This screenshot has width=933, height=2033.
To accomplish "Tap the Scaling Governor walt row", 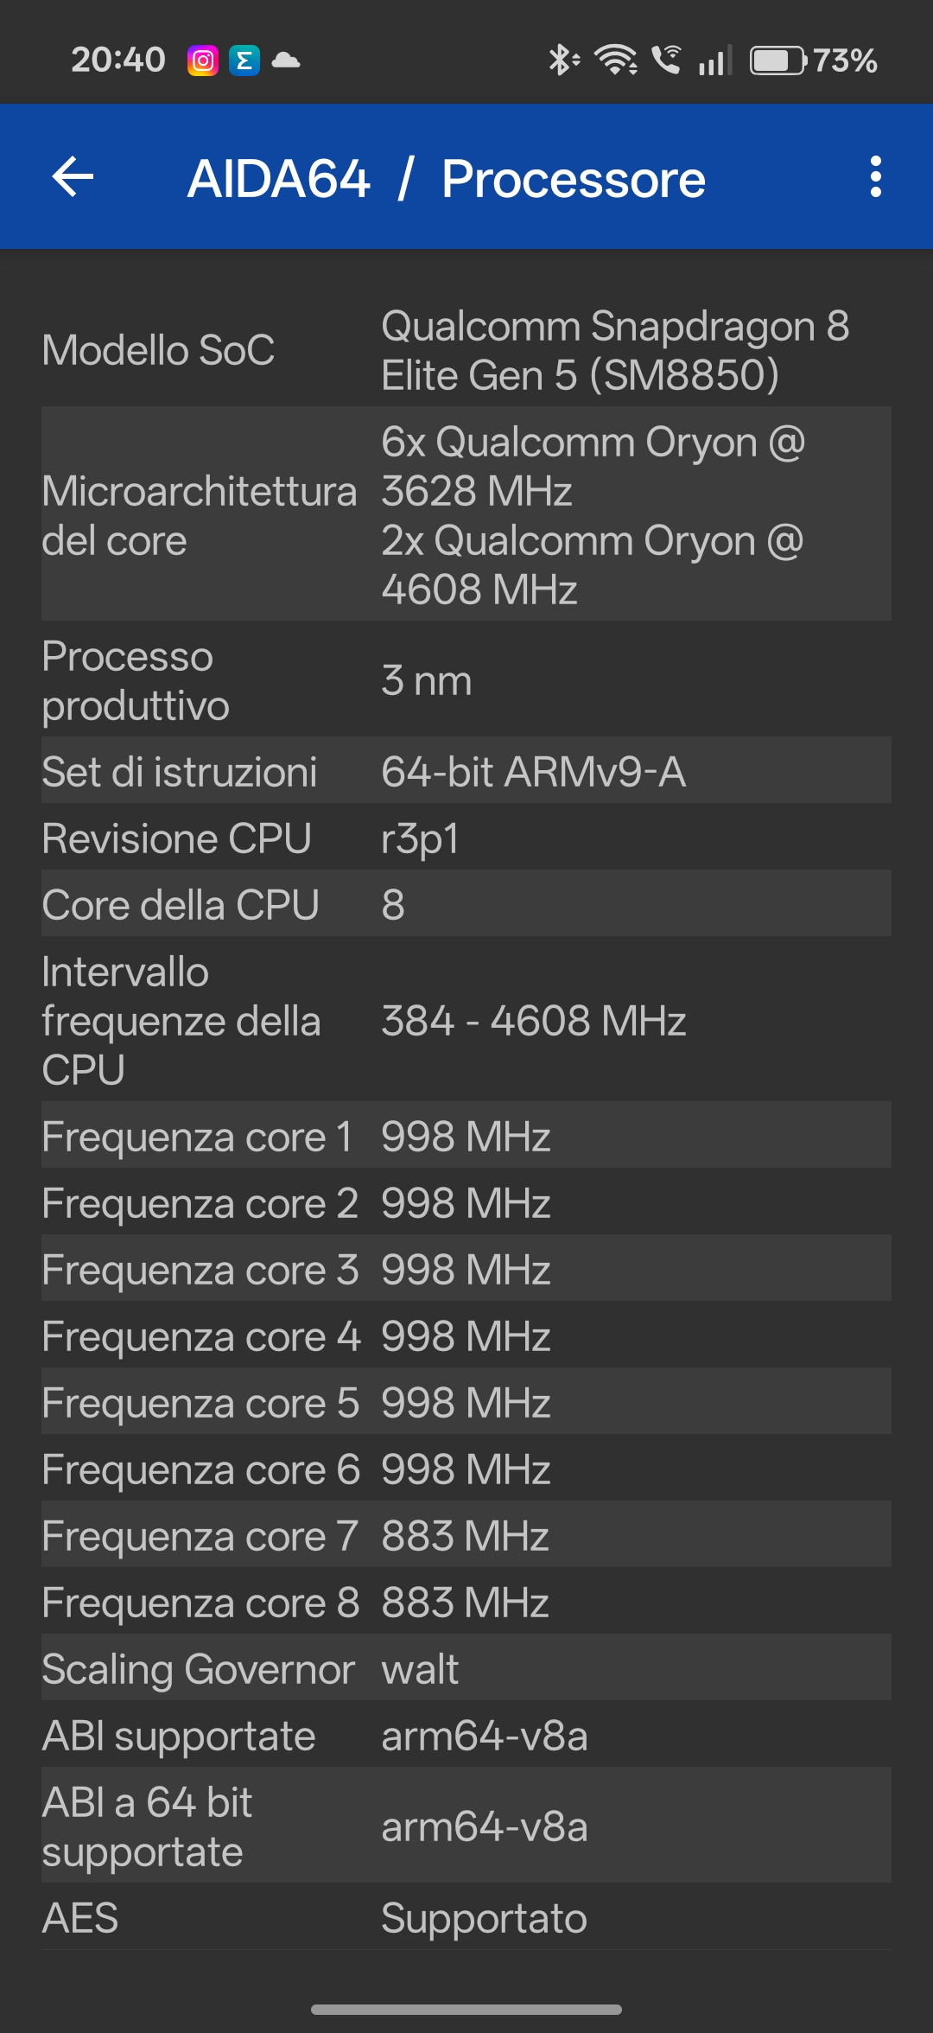I will click(466, 1668).
